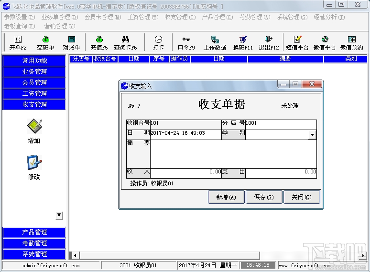Click the 操作员 column header
Image resolution: width=370 pixels, height=272 pixels.
(x=180, y=59)
